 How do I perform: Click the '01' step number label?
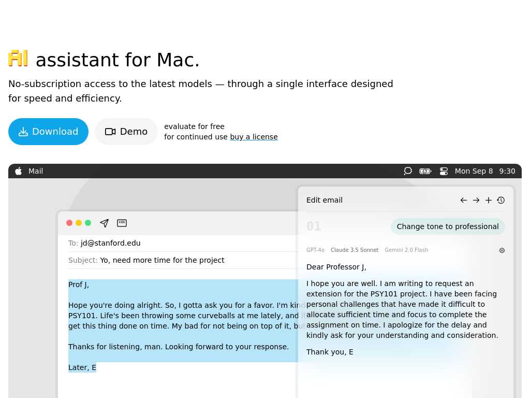point(314,226)
